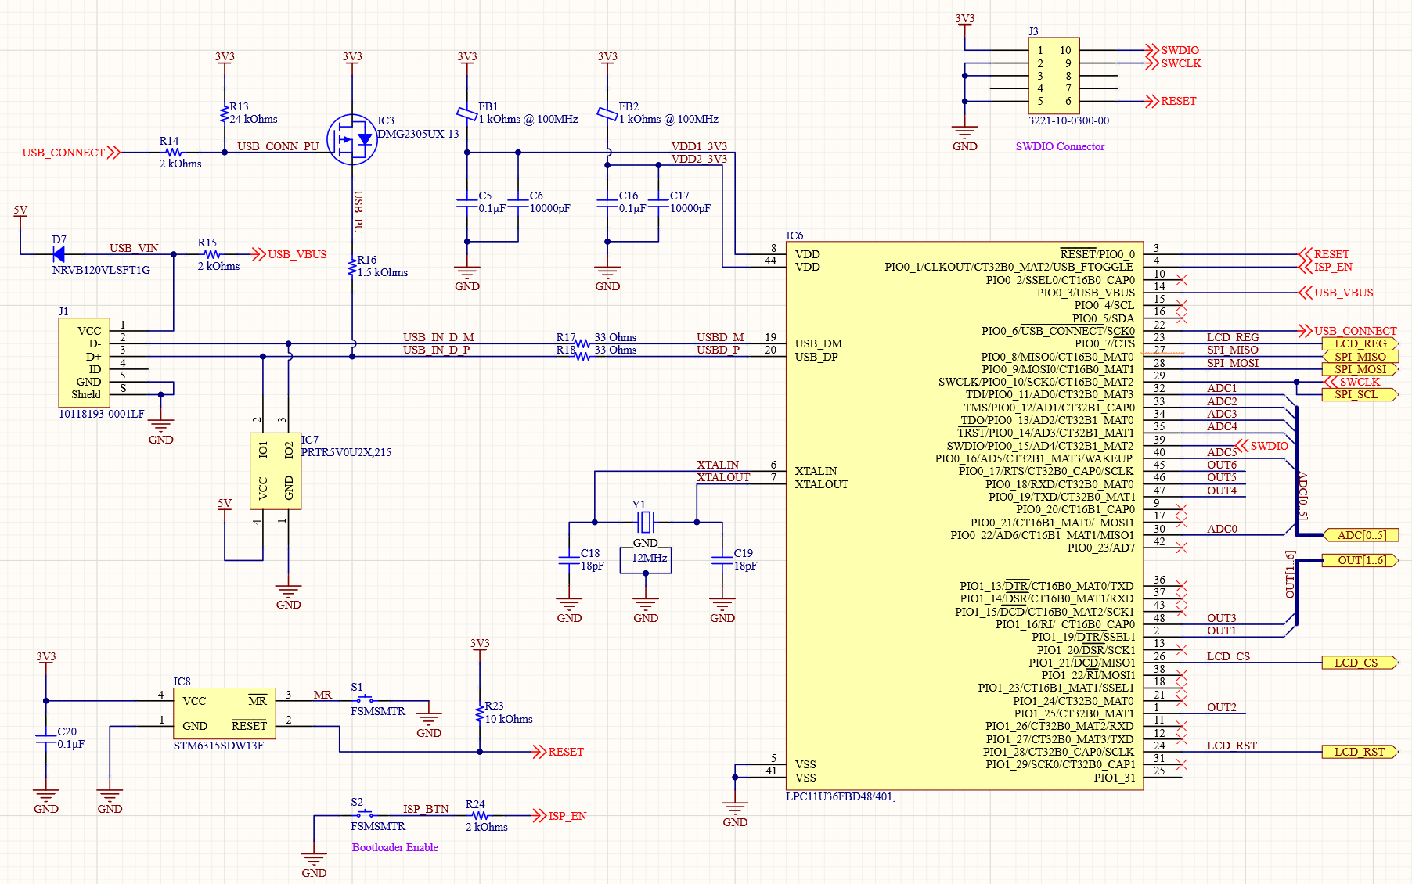Select the R14 resistor symbol
This screenshot has height=884, width=1412.
click(x=174, y=153)
